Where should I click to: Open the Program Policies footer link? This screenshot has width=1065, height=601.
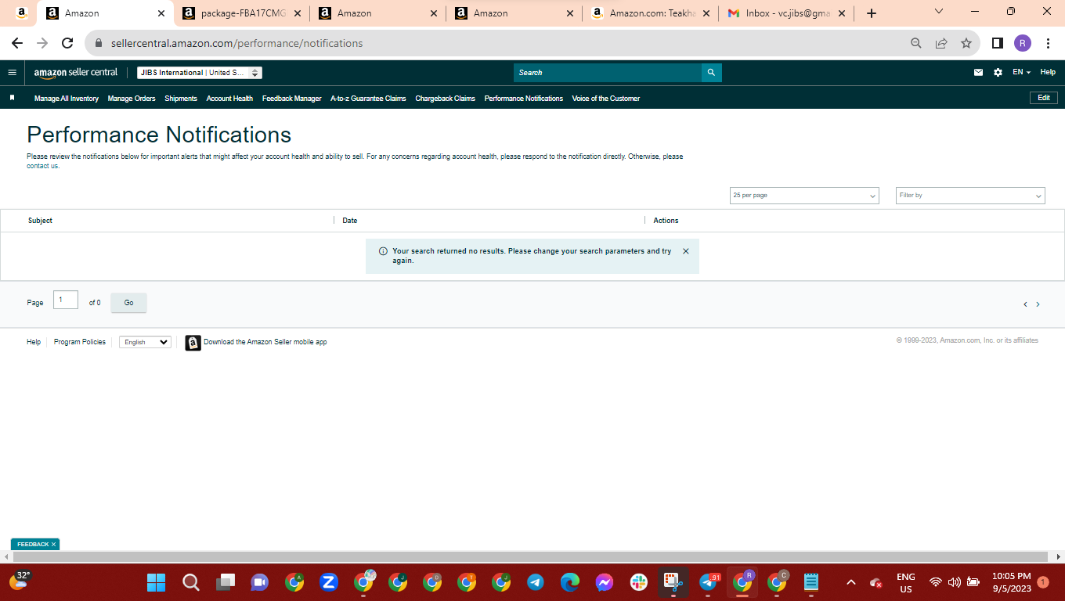coord(80,342)
